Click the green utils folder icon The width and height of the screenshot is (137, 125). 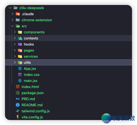pos(20,63)
